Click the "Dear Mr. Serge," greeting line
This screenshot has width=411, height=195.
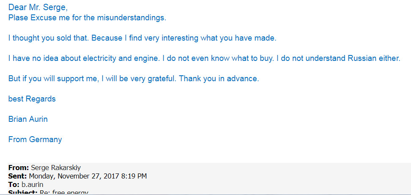(38, 7)
